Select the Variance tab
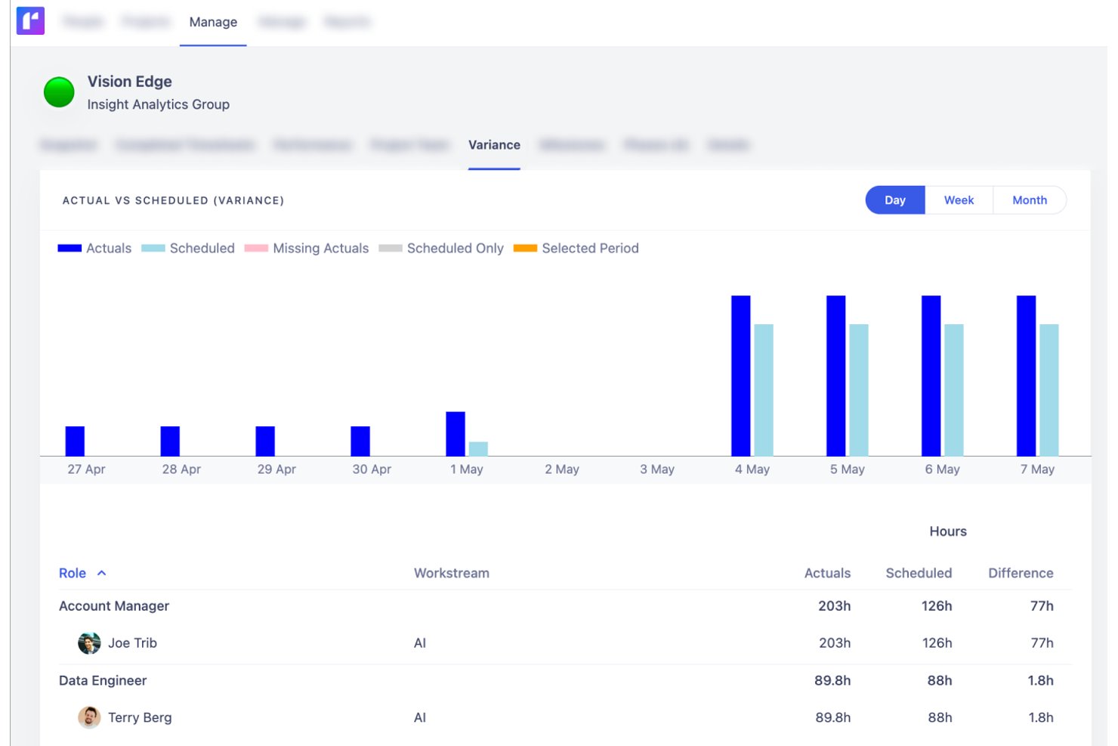1118x746 pixels. tap(494, 145)
